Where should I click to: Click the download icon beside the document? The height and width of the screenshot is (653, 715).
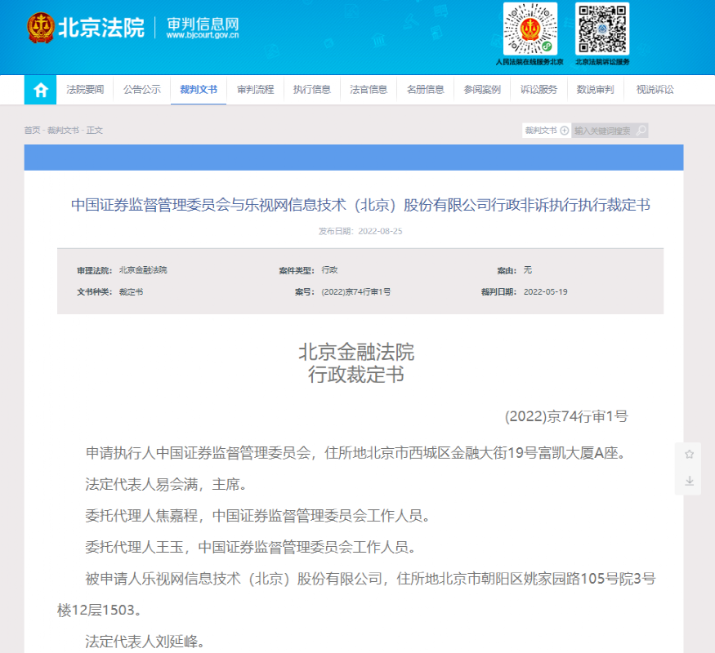[x=689, y=481]
